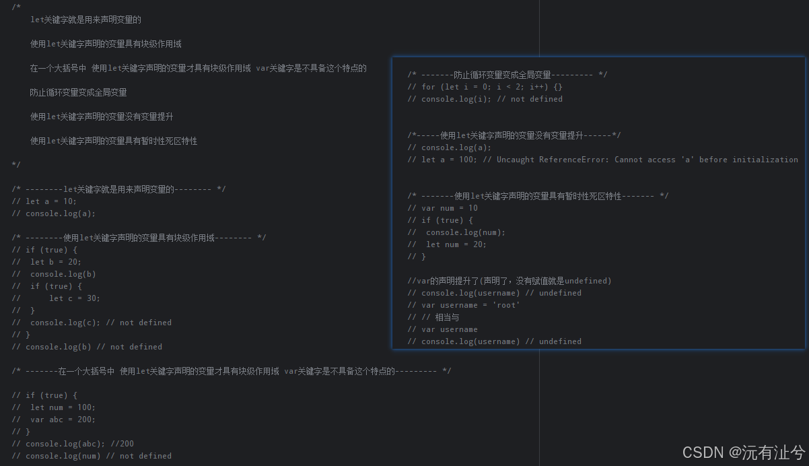Image resolution: width=809 pixels, height=466 pixels.
Task: Click "// if (true) {" below "var num = 10"
Action: click(440, 220)
